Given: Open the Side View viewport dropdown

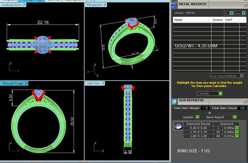Looking at the screenshot, I should coord(103,83).
